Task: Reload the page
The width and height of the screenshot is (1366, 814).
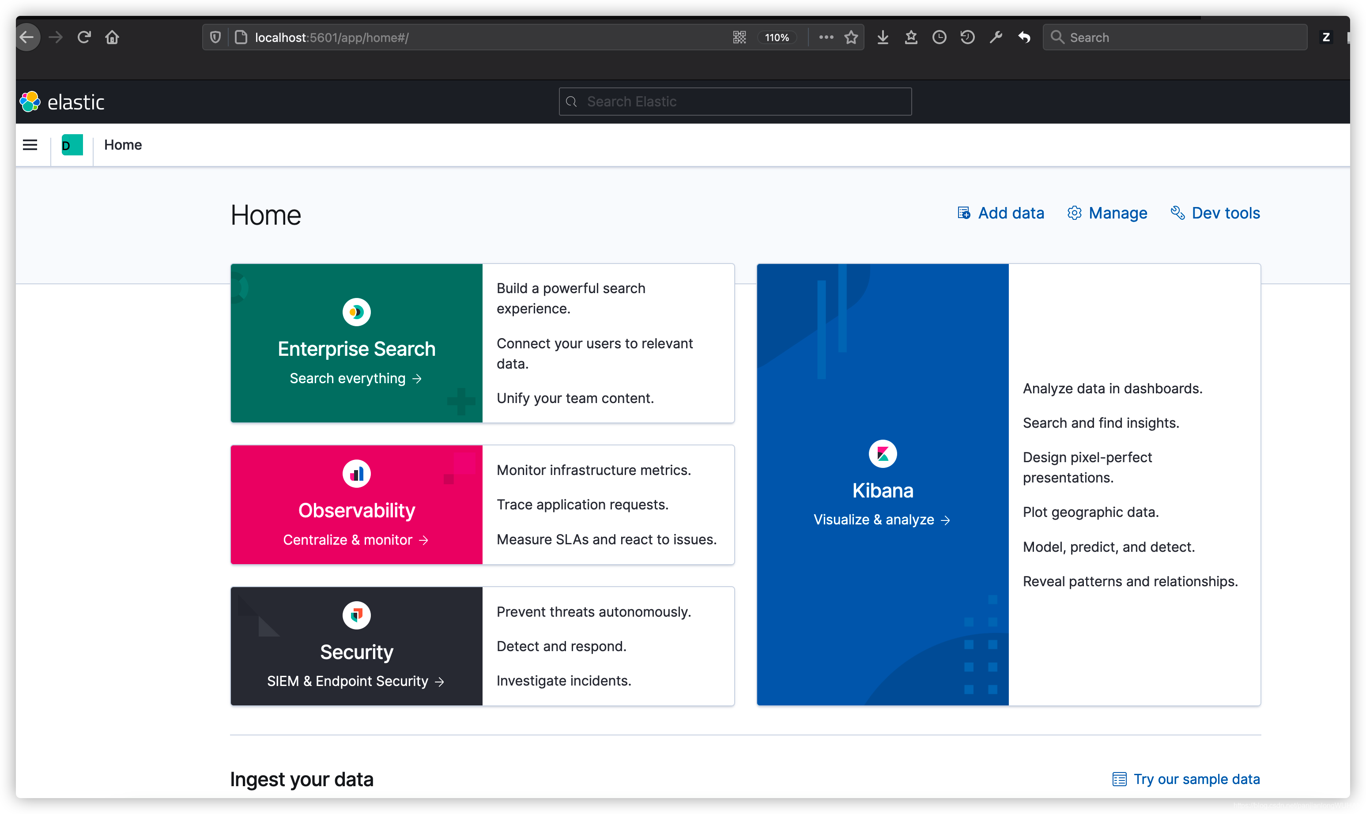Action: (x=83, y=37)
